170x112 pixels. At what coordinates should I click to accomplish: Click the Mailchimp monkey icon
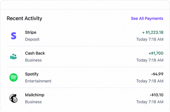coord(13,98)
